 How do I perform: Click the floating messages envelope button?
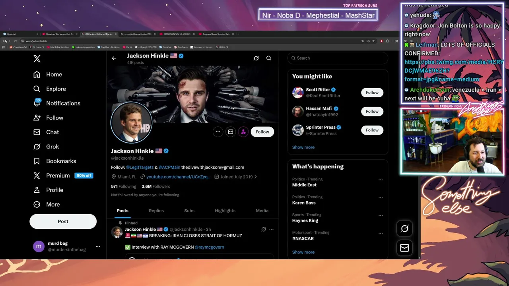[x=404, y=248]
